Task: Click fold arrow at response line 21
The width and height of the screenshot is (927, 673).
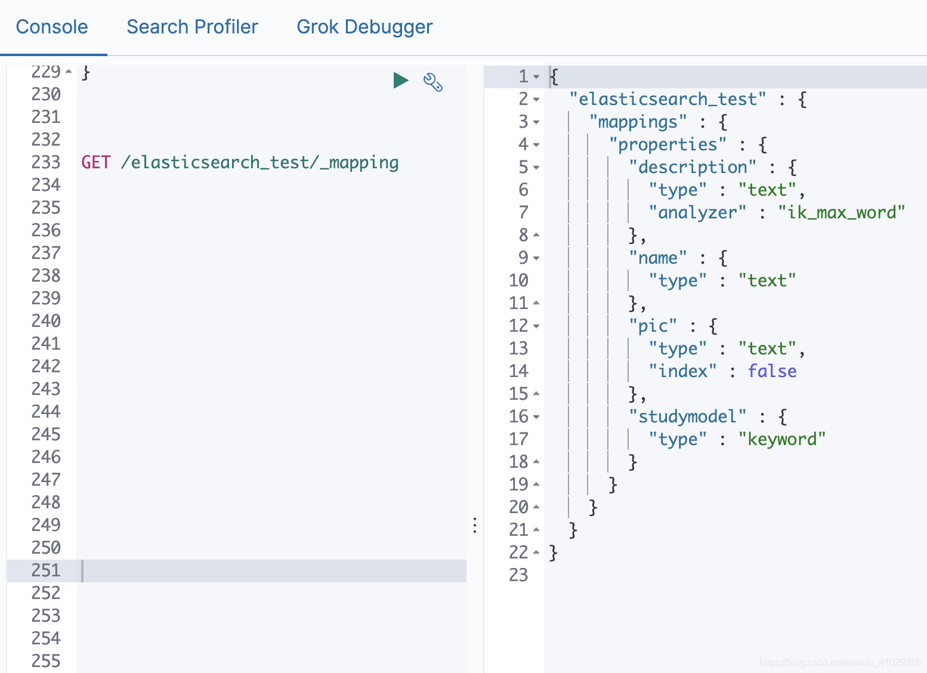Action: pyautogui.click(x=536, y=530)
